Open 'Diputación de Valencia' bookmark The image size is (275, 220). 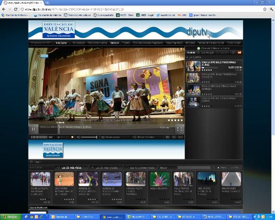(48, 15)
